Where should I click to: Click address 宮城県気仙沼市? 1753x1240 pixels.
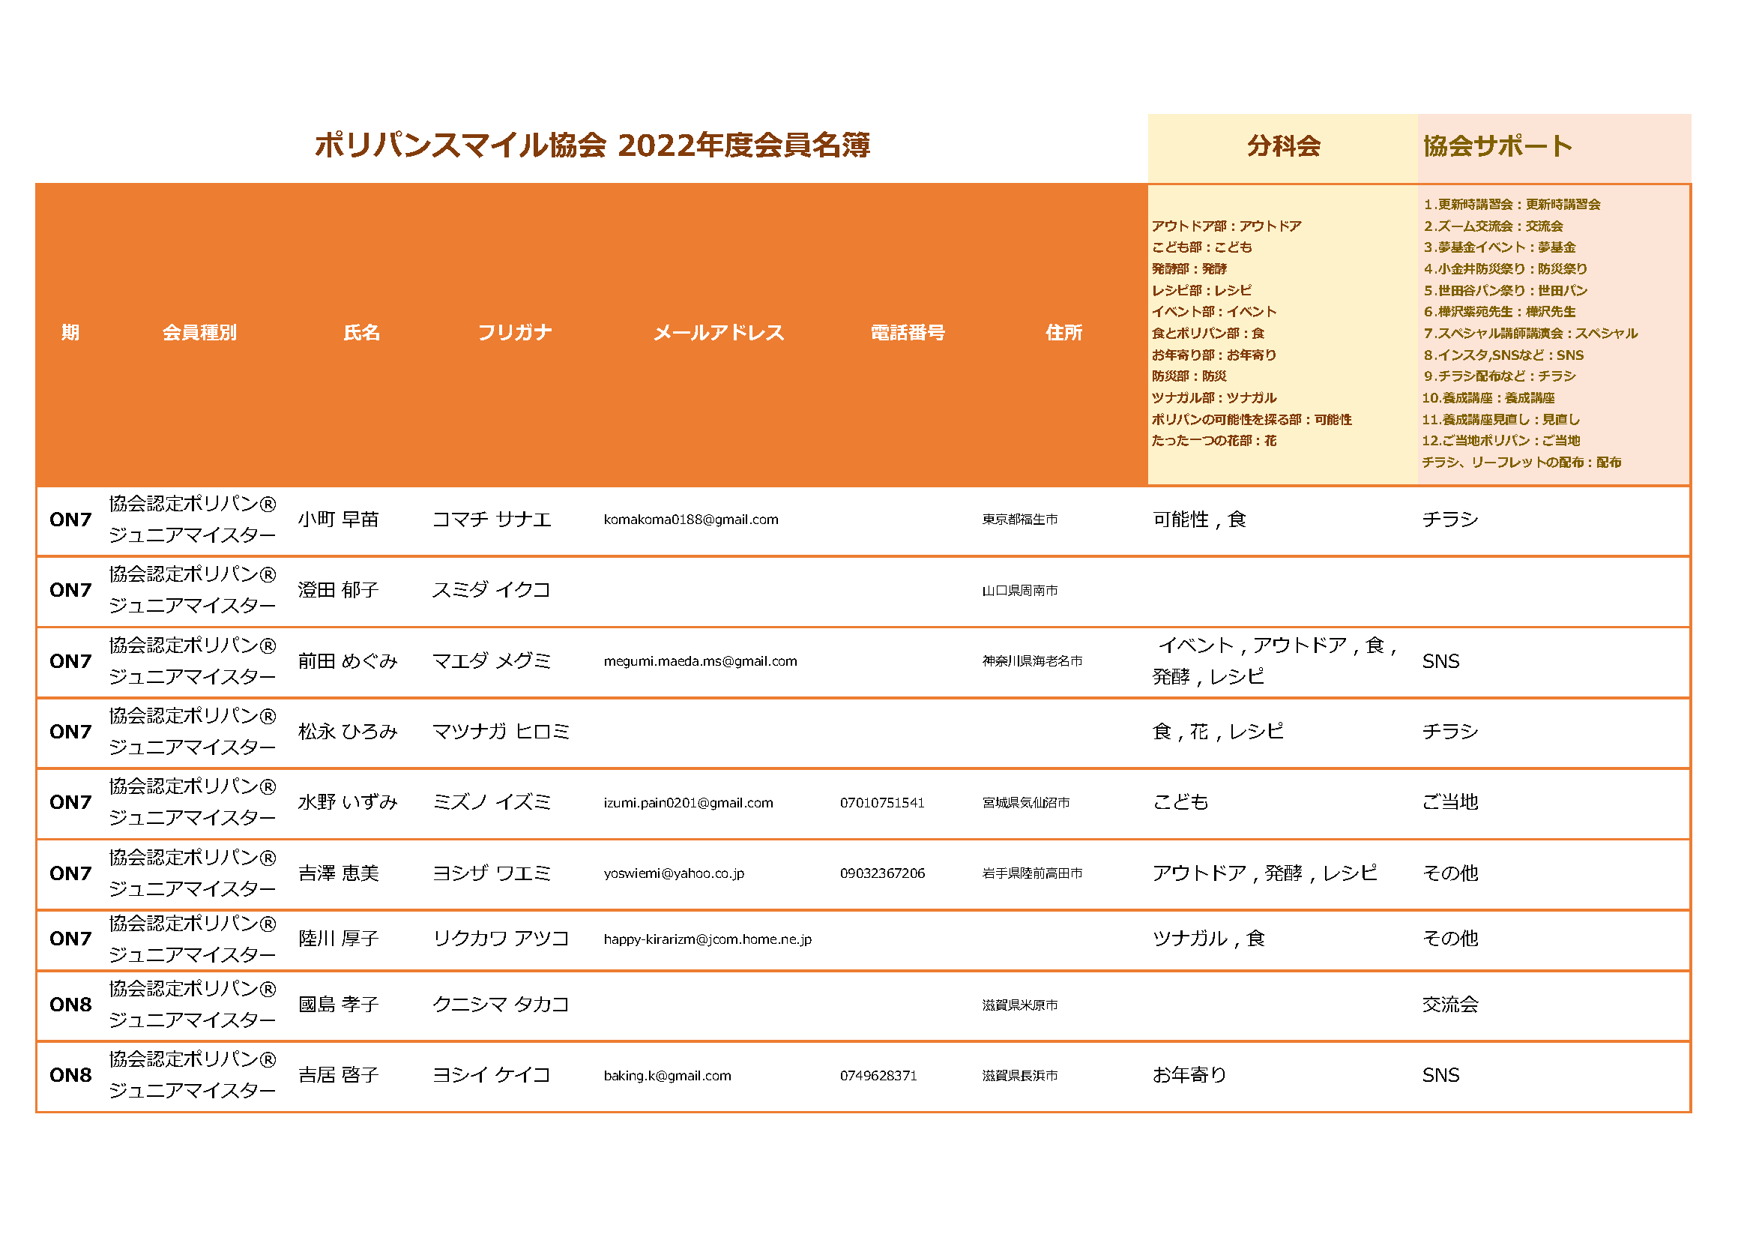point(1026,802)
